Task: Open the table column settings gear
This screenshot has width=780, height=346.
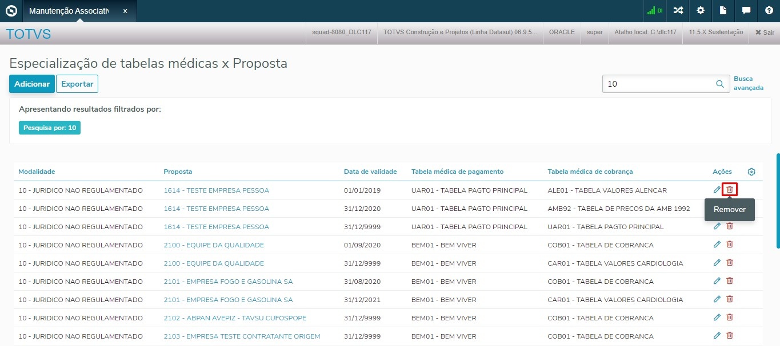Action: pyautogui.click(x=751, y=172)
